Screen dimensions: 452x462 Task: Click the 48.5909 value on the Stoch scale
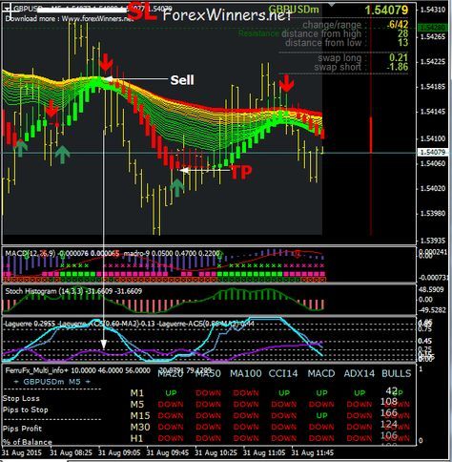point(431,290)
